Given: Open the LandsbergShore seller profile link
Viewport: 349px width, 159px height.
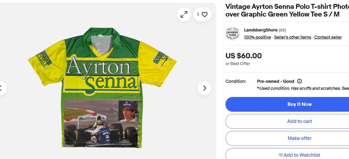Looking at the screenshot, I should [x=260, y=30].
